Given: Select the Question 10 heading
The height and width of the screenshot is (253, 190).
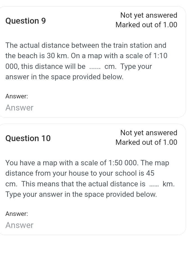Looking at the screenshot, I should pyautogui.click(x=28, y=138).
